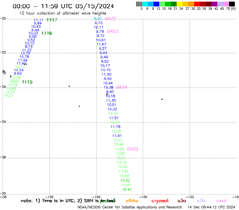The width and height of the screenshot is (239, 210).
Task: Click the green reading '12.10'
Action: pos(20,67)
